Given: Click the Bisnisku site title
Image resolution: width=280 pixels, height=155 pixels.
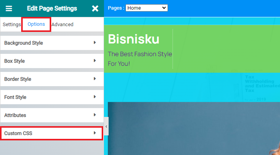Looking at the screenshot, I should click(133, 39).
